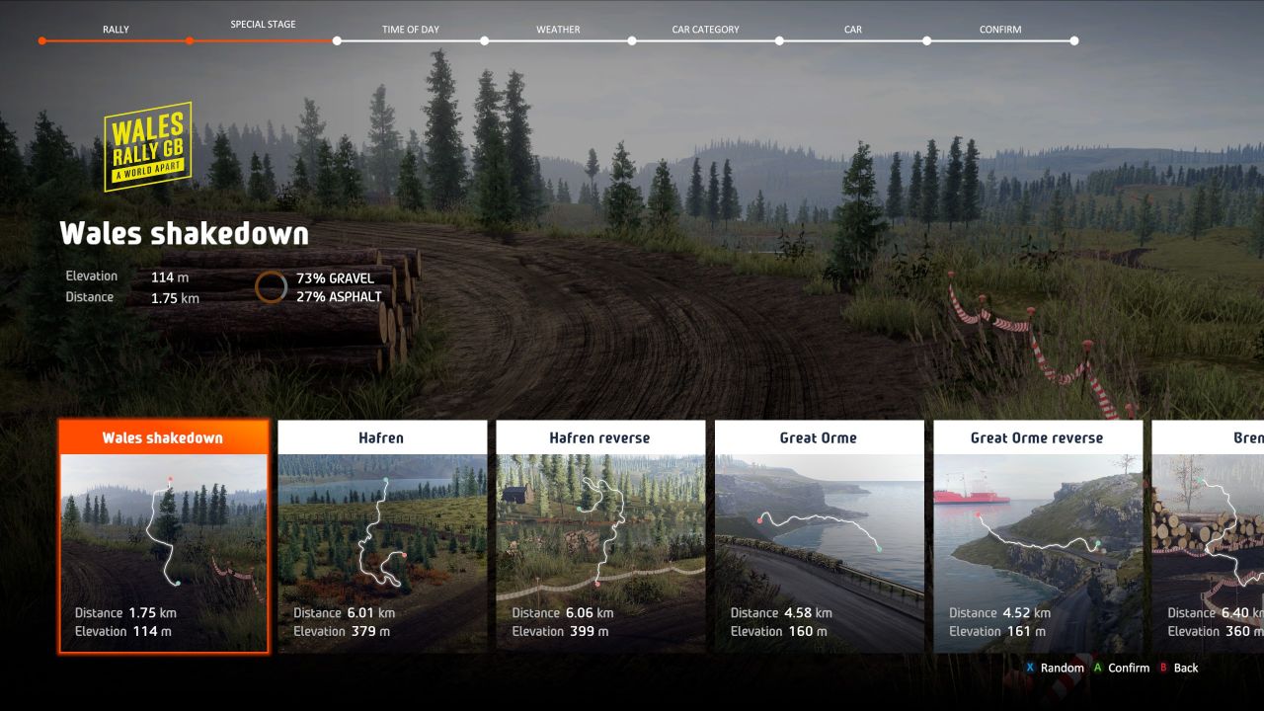Select the partially visible stage card at right edge
This screenshot has width=1264, height=711.
1208,536
